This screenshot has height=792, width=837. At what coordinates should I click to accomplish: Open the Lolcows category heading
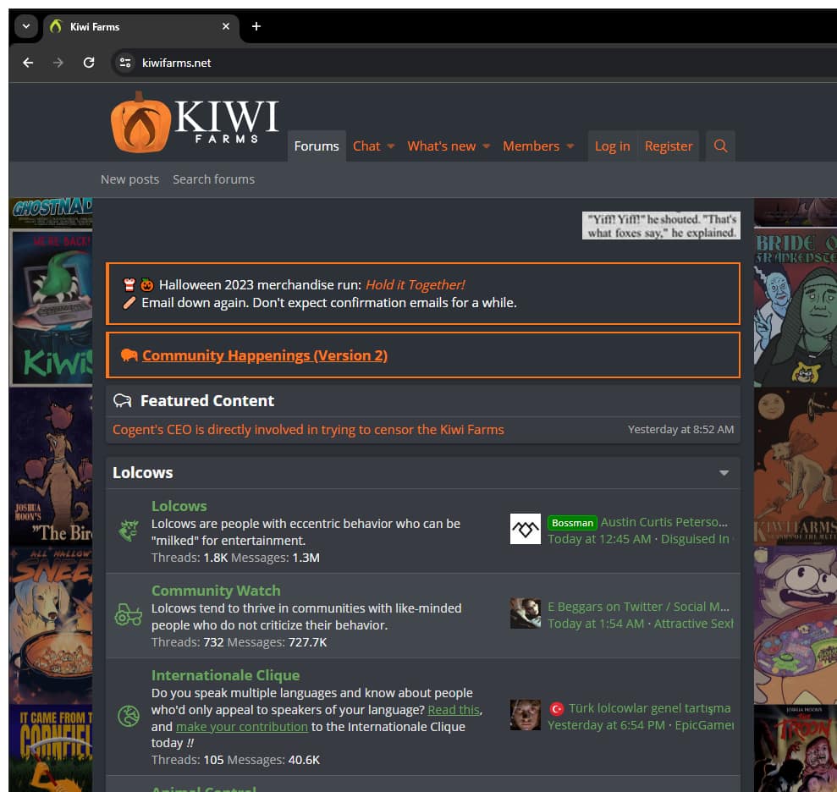(142, 473)
